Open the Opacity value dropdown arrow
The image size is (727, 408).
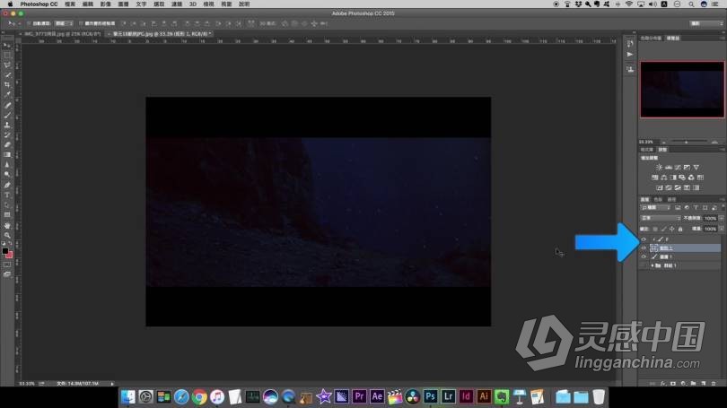(722, 218)
